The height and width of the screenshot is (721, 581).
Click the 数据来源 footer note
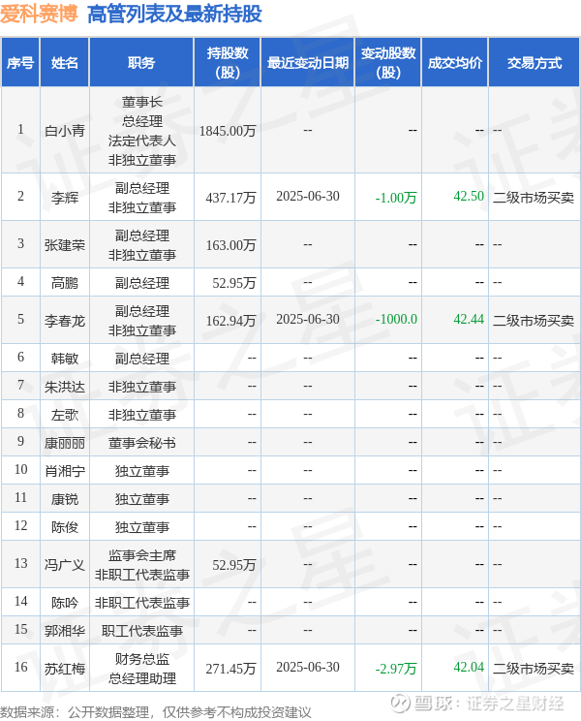point(156,712)
